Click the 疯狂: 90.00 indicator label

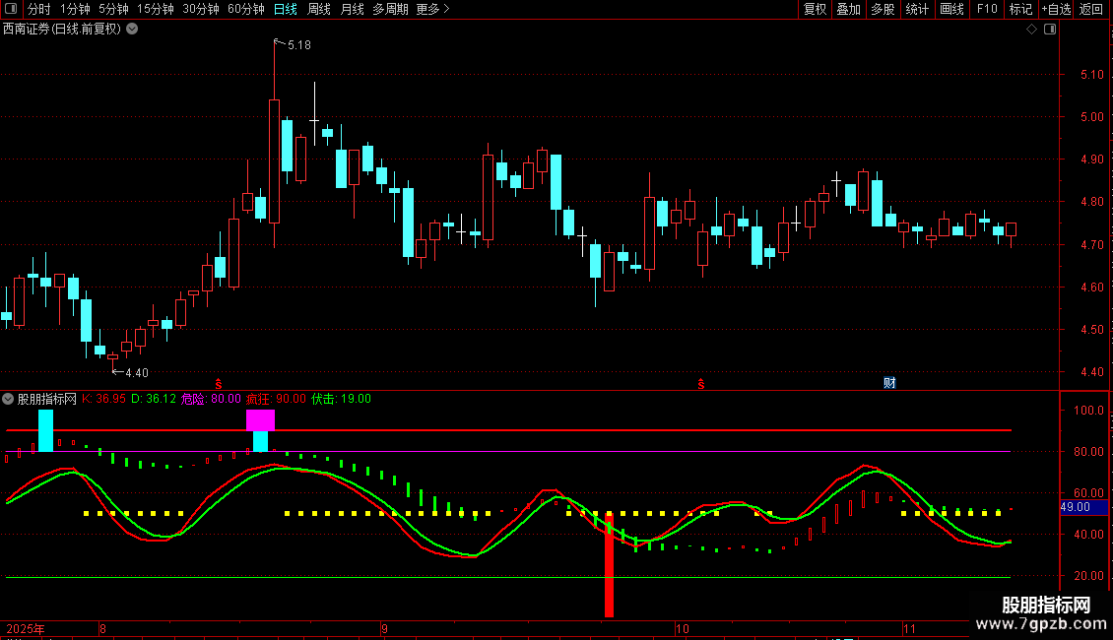click(276, 399)
